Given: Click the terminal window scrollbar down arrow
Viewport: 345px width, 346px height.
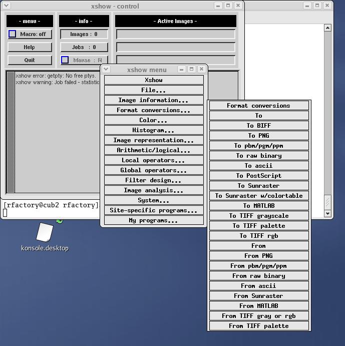Looking at the screenshot, I should [328, 213].
